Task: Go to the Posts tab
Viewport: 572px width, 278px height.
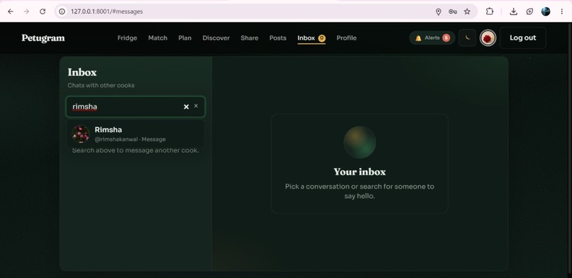Action: [278, 38]
